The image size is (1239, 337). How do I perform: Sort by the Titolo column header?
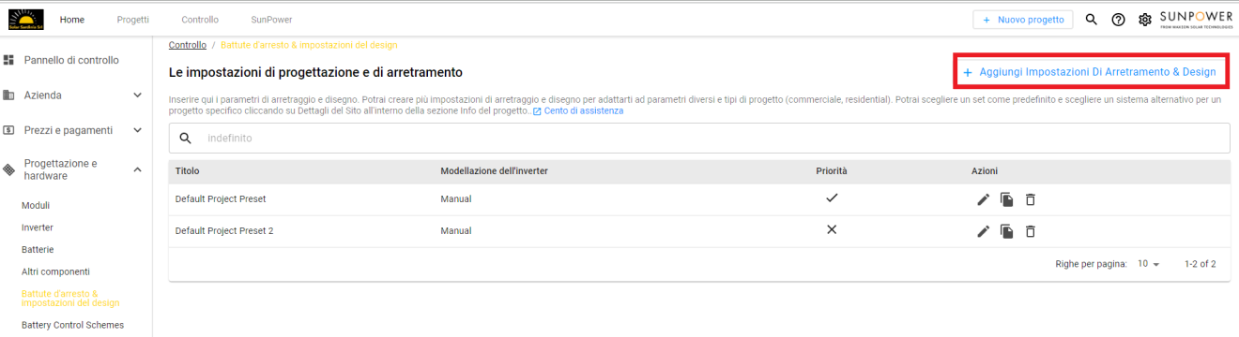pos(188,171)
